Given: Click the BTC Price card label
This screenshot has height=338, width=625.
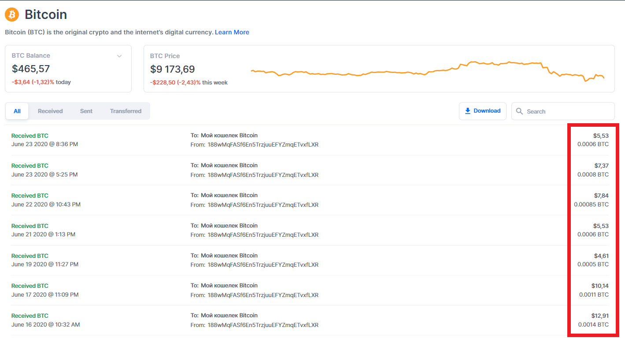Looking at the screenshot, I should click(x=165, y=56).
